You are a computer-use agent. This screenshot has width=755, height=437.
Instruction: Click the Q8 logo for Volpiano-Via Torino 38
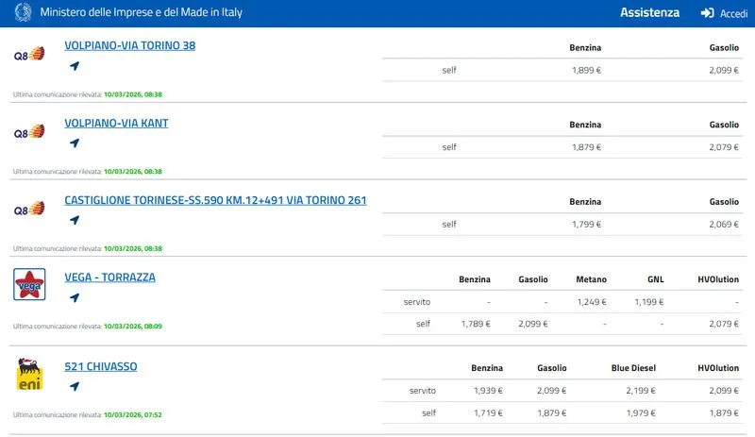point(29,55)
